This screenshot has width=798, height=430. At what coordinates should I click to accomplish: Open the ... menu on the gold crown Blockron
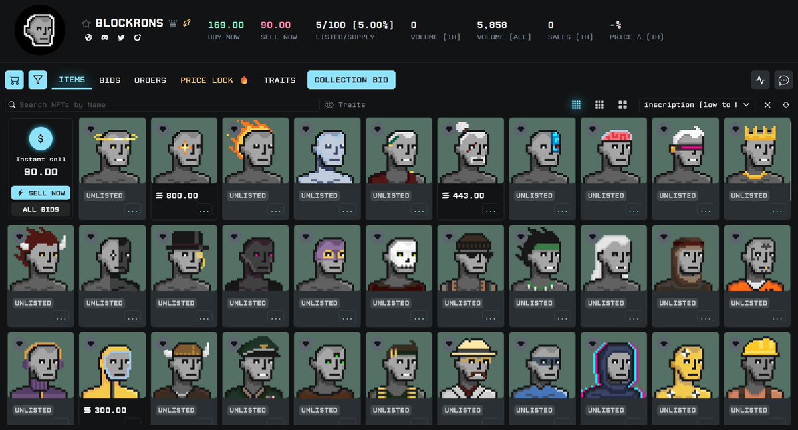pyautogui.click(x=777, y=210)
